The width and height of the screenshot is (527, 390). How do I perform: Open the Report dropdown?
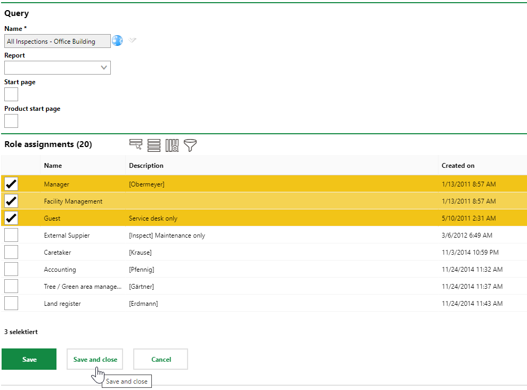104,68
